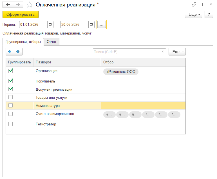Open period selection with the ellipsis button

click(x=101, y=24)
